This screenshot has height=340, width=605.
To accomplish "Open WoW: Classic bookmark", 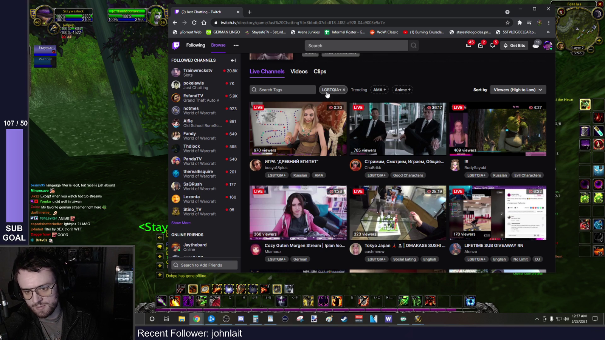I will 384,32.
